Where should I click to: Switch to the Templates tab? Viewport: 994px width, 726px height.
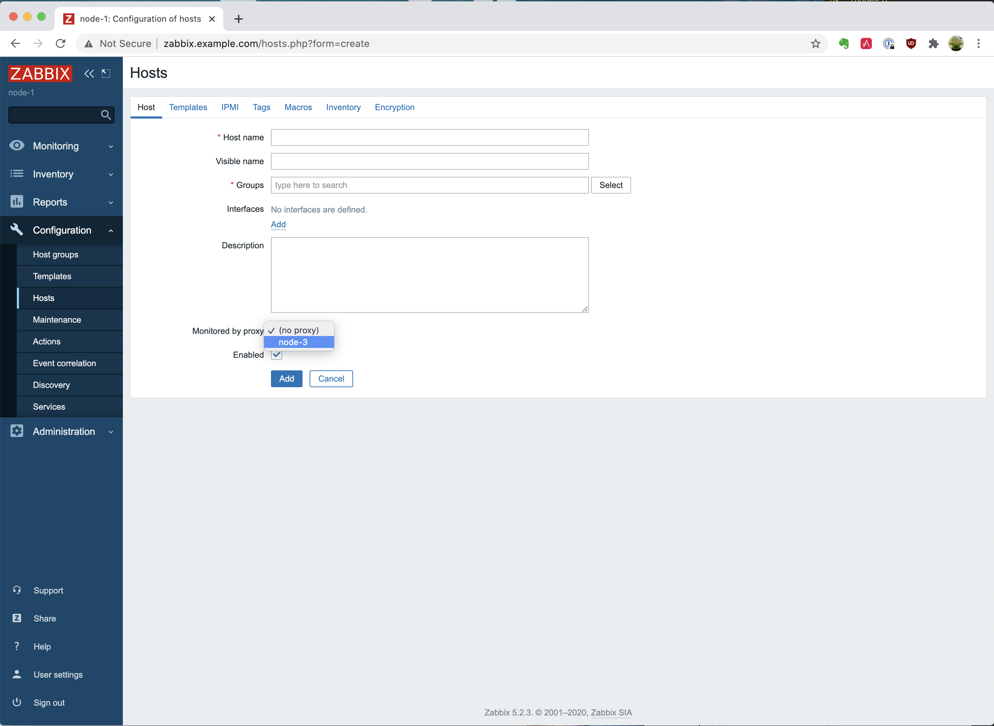click(188, 107)
